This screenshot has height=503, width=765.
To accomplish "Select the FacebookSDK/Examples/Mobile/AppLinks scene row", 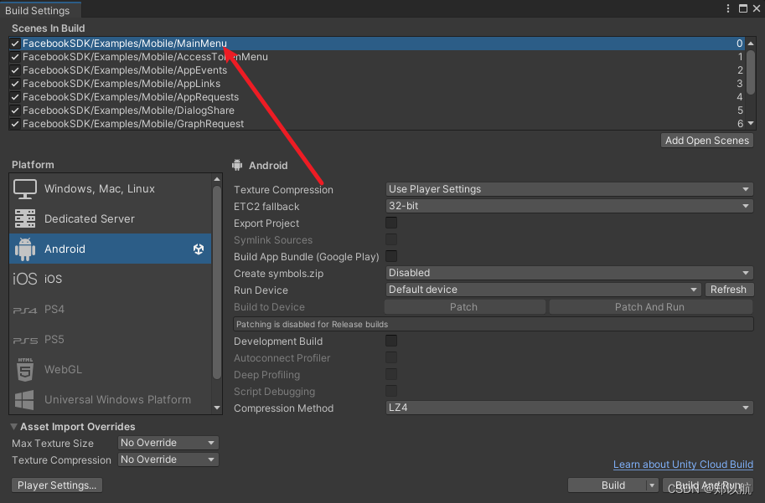I will (377, 84).
